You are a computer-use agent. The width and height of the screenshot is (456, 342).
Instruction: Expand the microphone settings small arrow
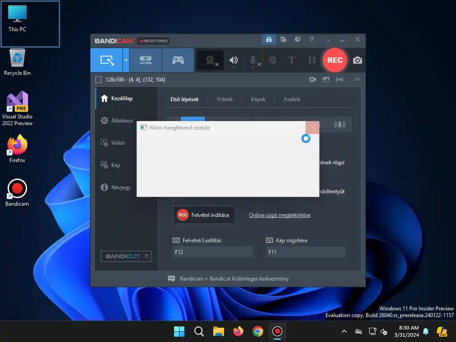pos(253,68)
